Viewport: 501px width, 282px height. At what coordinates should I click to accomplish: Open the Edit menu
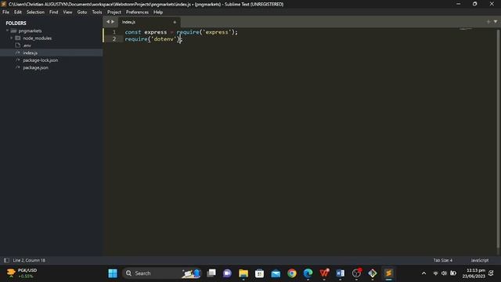pos(17,13)
